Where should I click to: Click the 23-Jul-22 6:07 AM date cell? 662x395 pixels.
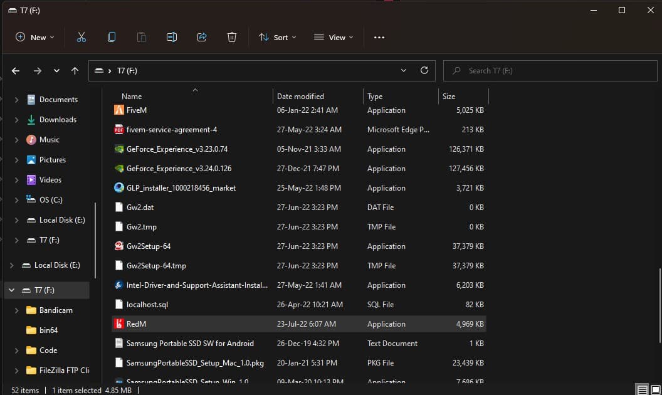tap(307, 324)
